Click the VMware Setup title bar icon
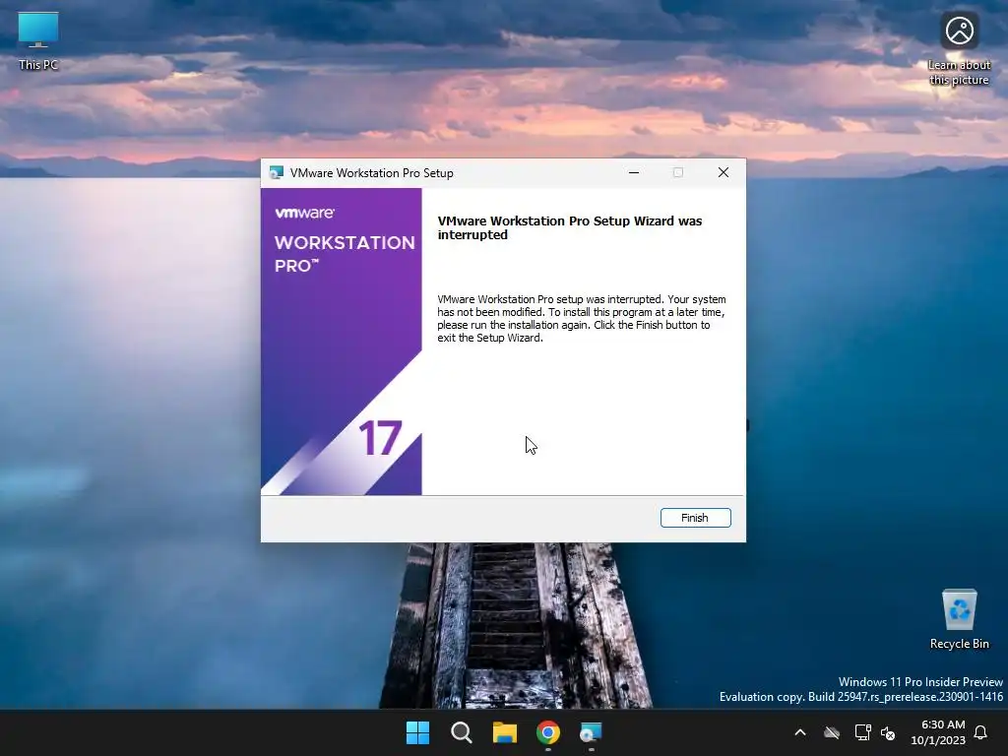Image resolution: width=1008 pixels, height=756 pixels. tap(277, 173)
